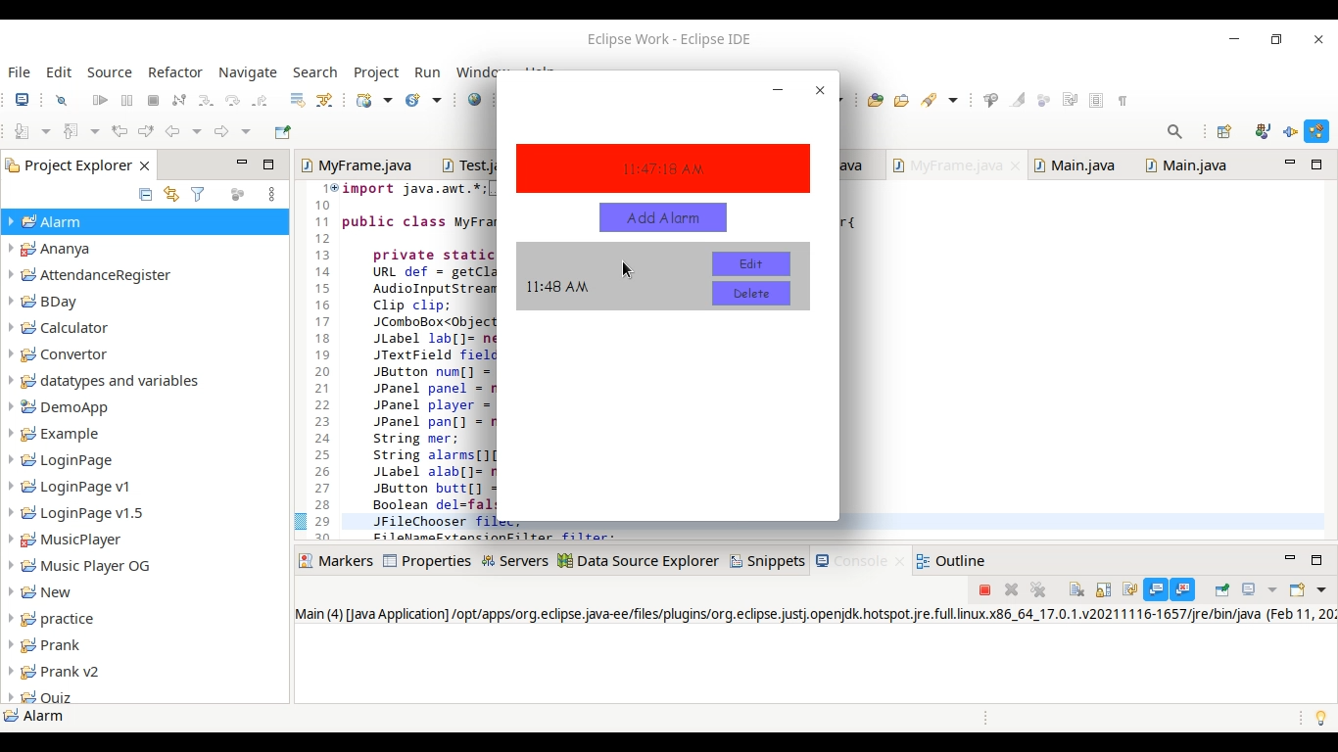The height and width of the screenshot is (752, 1338).
Task: Disable the Pin Console toggle
Action: coord(1220,589)
